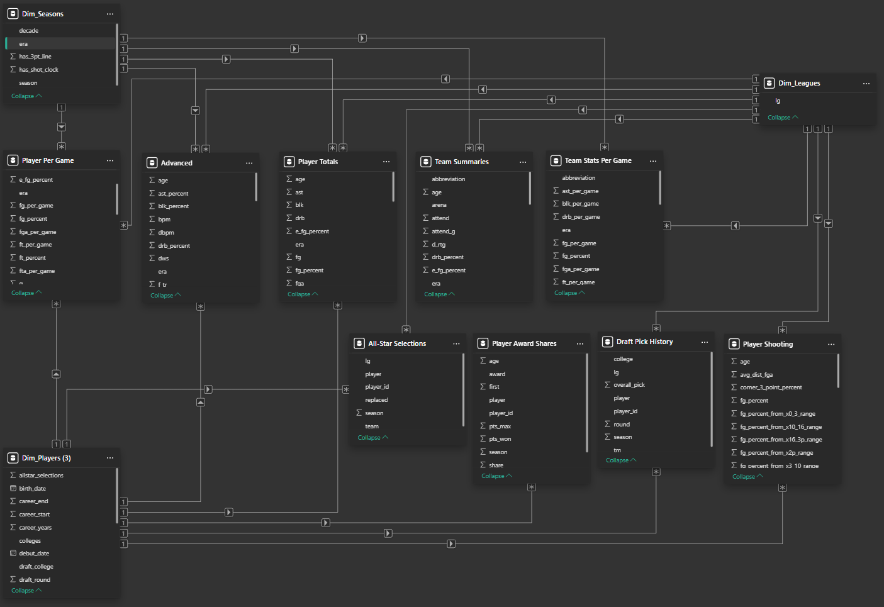Select the era field in Dim_Seasons
The image size is (884, 607).
tap(23, 43)
